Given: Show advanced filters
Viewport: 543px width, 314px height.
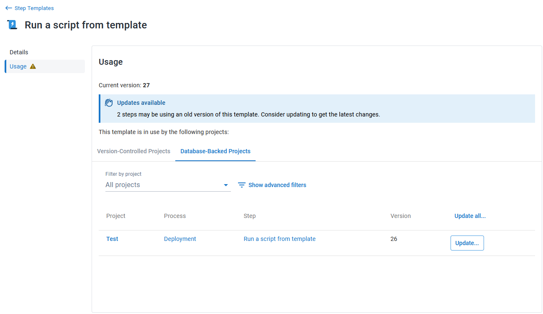Looking at the screenshot, I should (x=277, y=185).
